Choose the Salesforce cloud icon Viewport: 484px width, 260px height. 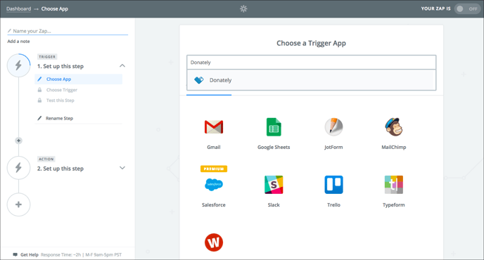click(x=214, y=184)
